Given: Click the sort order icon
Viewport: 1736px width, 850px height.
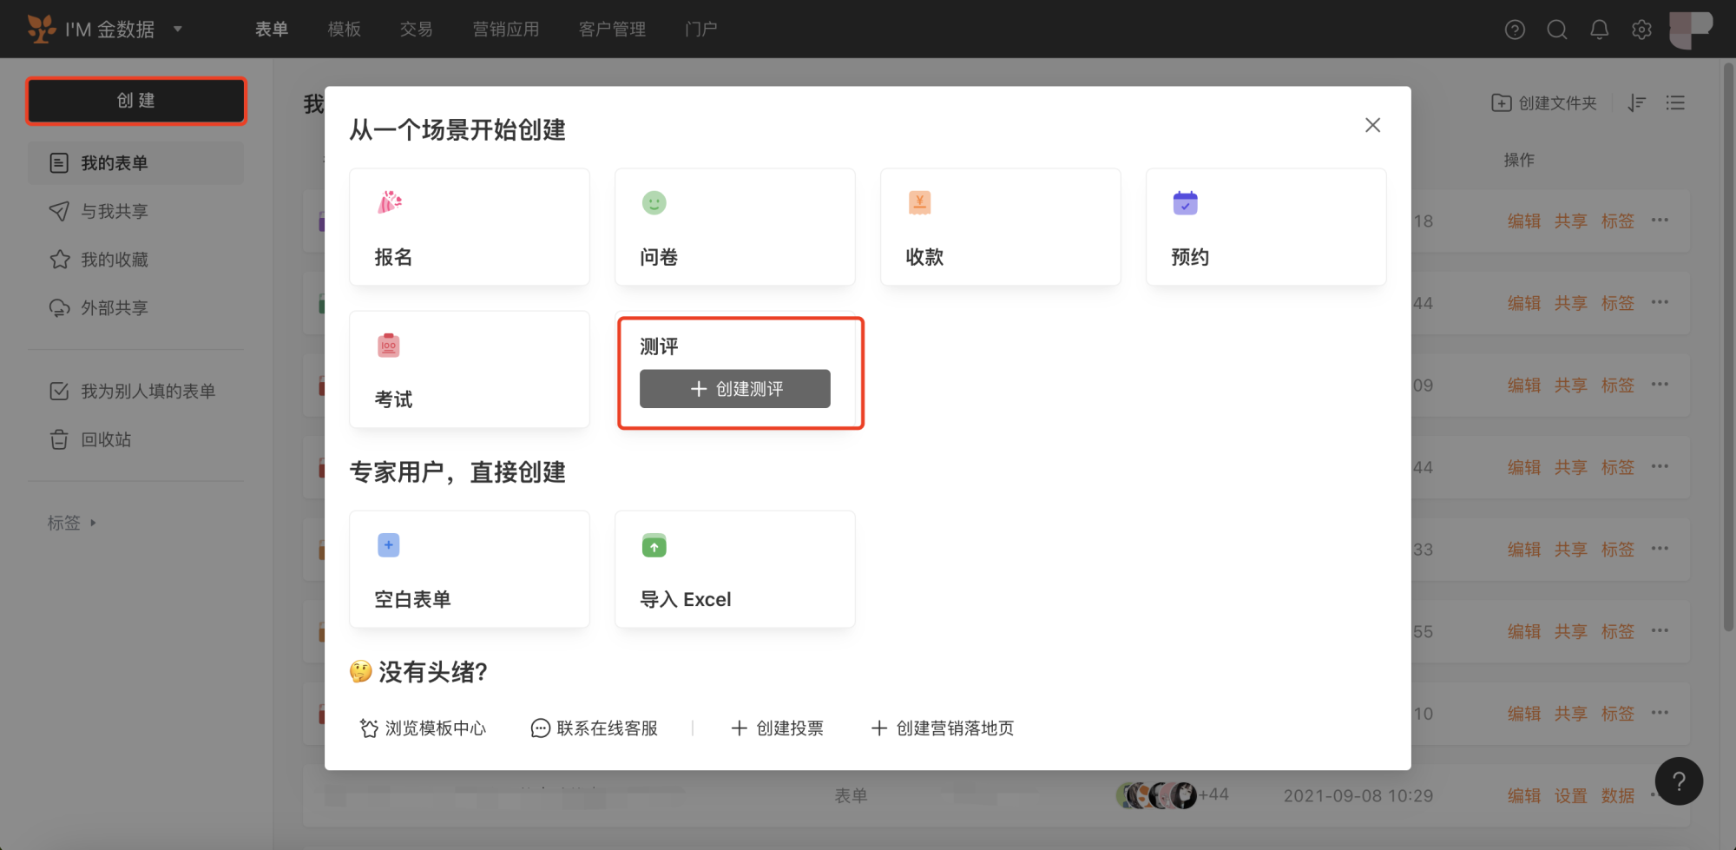Looking at the screenshot, I should tap(1637, 102).
